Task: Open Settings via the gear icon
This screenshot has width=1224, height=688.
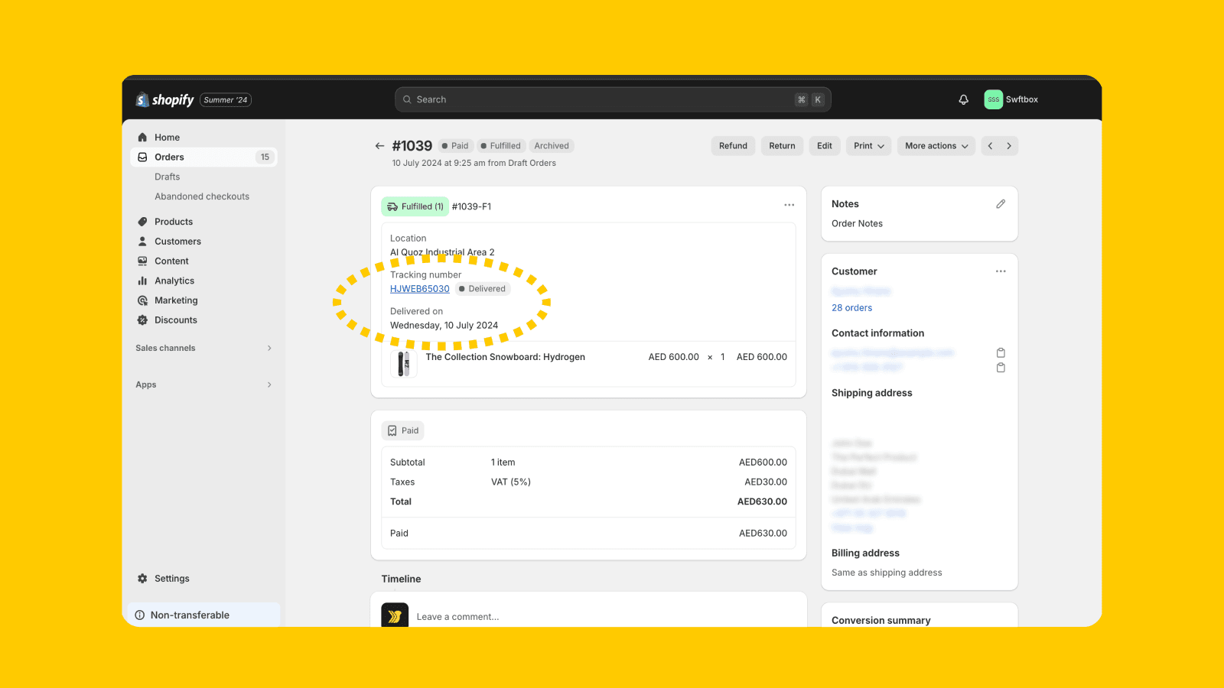Action: coord(142,578)
